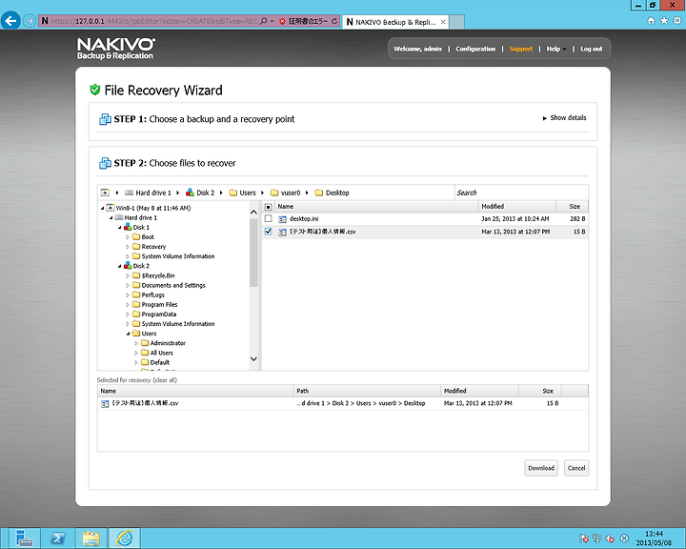Open Internet Explorer taskbar icon
The height and width of the screenshot is (549, 686).
click(x=124, y=538)
